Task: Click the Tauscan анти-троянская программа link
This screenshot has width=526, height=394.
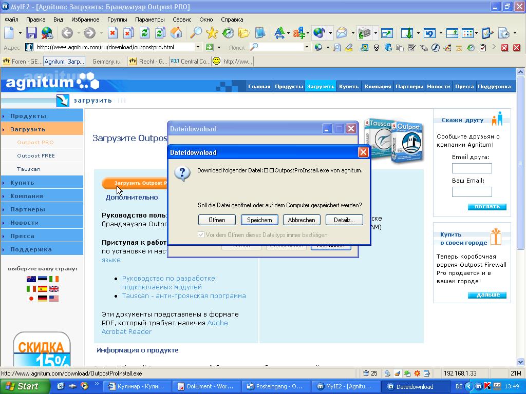Action: 184,296
